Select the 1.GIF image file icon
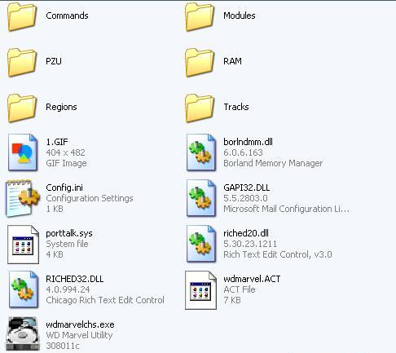 click(23, 152)
